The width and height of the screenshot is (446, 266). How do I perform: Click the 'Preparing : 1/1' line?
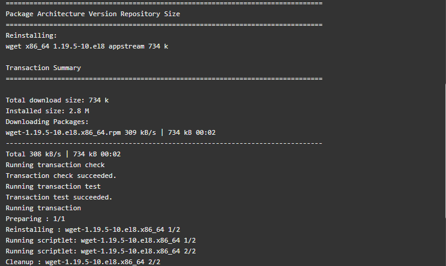click(35, 219)
